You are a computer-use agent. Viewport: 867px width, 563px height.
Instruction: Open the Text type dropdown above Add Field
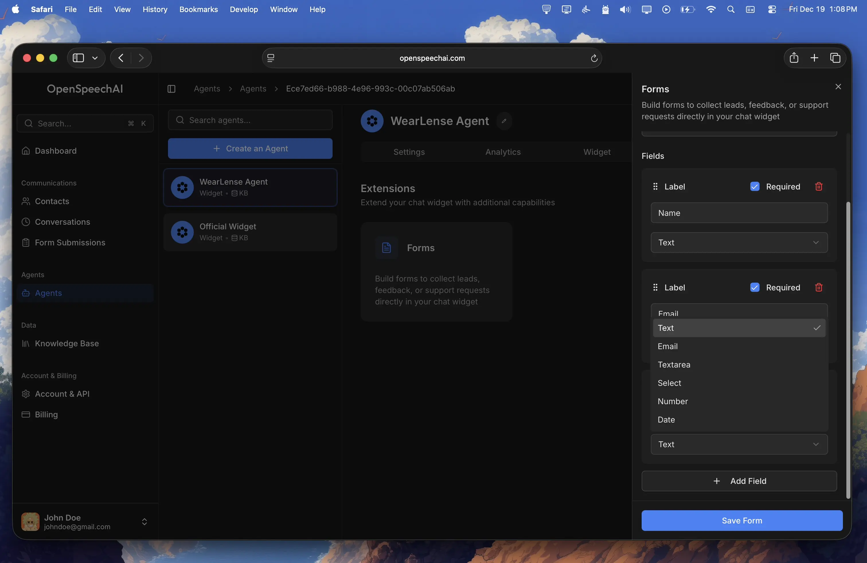click(739, 444)
